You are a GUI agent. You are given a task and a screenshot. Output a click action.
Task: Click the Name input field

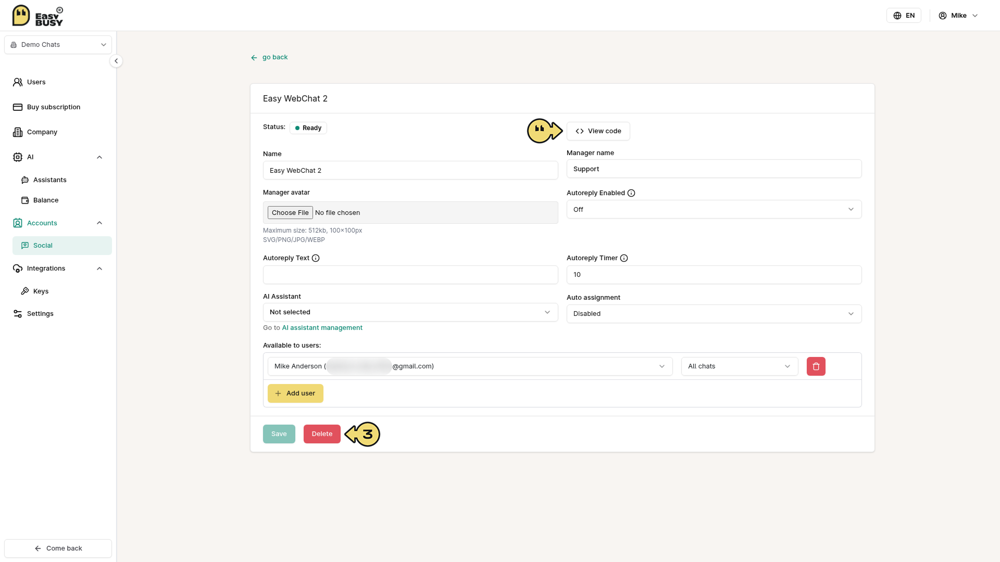coord(410,171)
